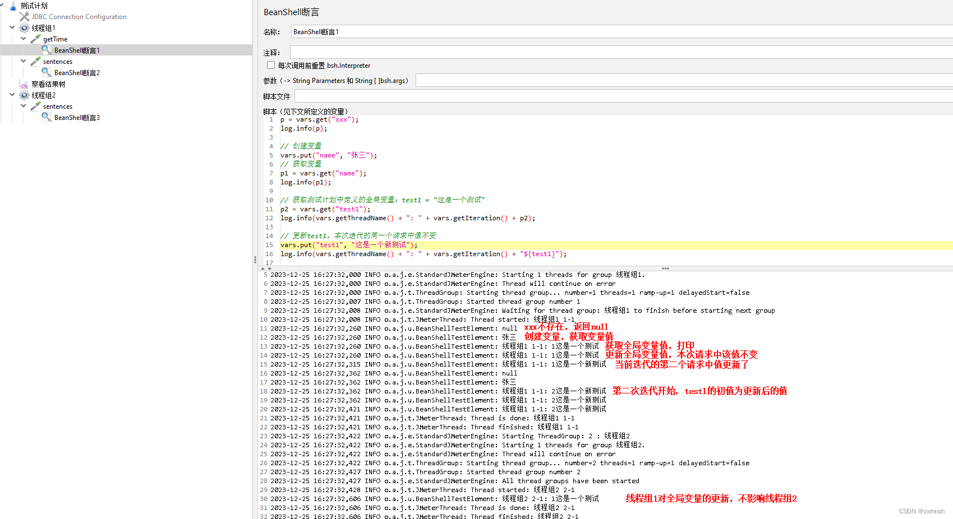Click the 名称 name input field

point(621,32)
